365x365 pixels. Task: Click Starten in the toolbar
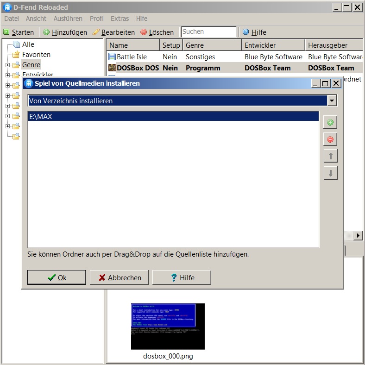(19, 32)
